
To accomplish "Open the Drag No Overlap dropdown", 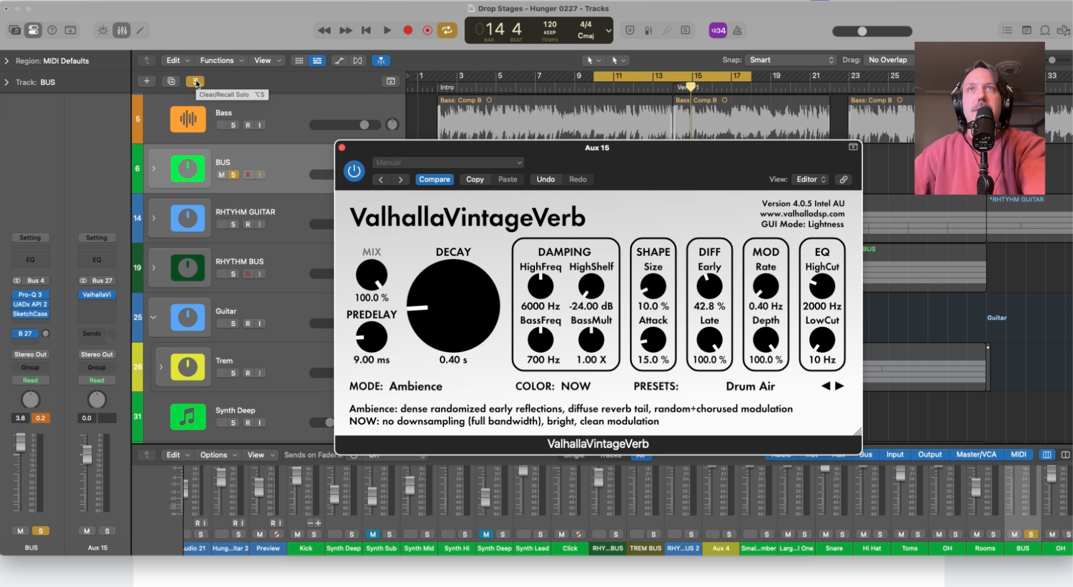I will (x=888, y=60).
